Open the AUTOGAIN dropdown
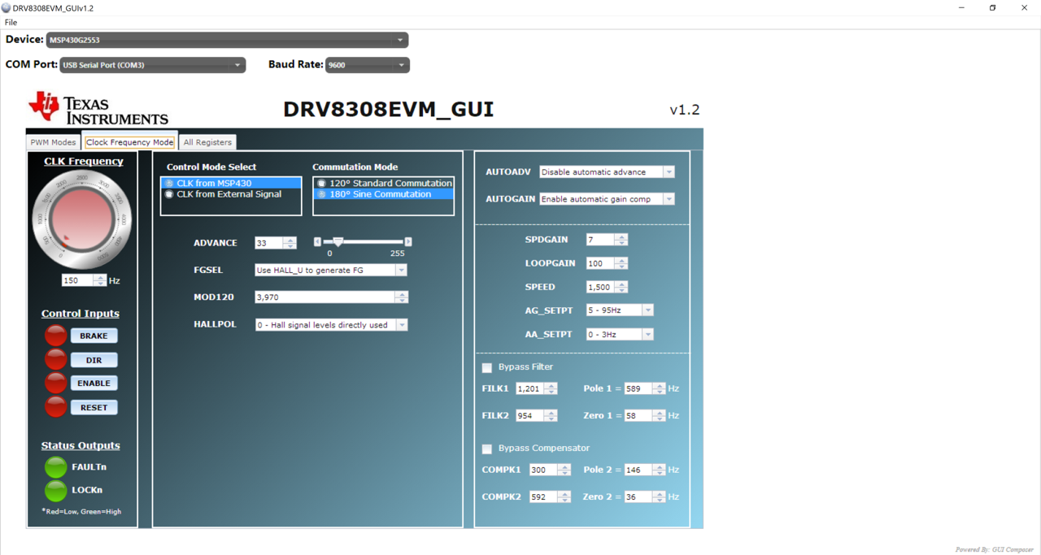 (607, 199)
